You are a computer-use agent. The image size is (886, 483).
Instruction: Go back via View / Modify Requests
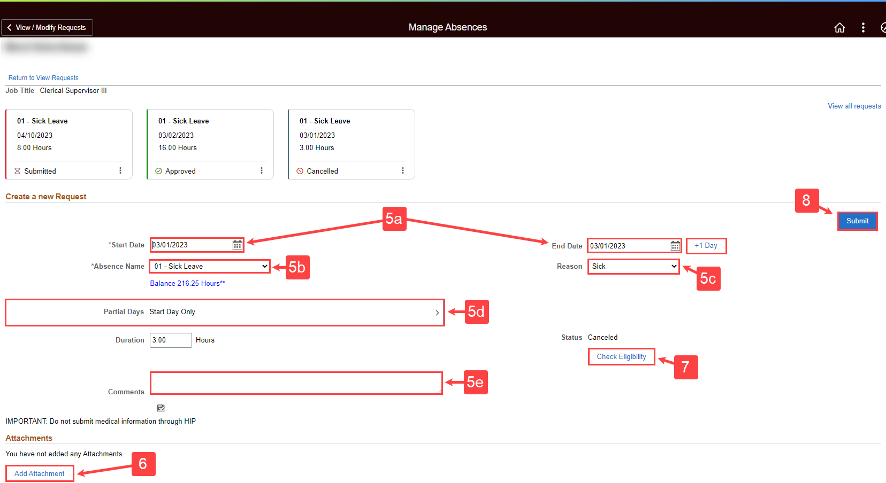click(x=47, y=28)
